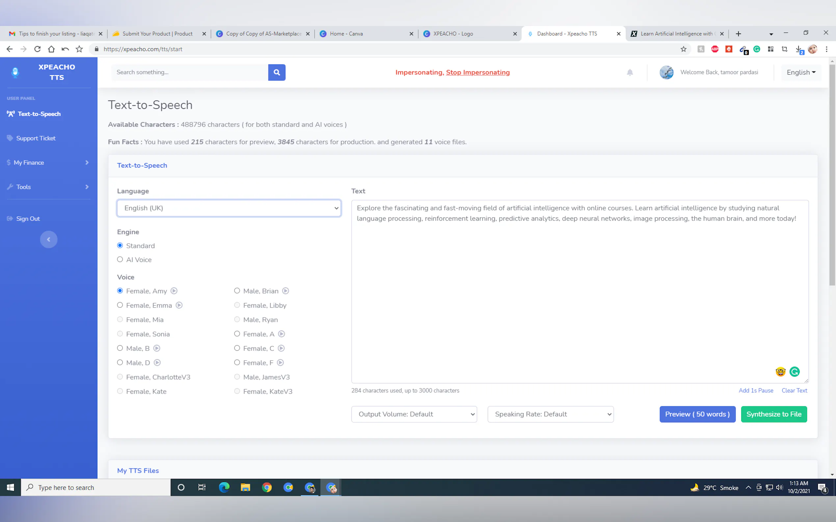Viewport: 836px width, 522px height.
Task: Play the Female, Emma voice sample
Action: tap(179, 305)
